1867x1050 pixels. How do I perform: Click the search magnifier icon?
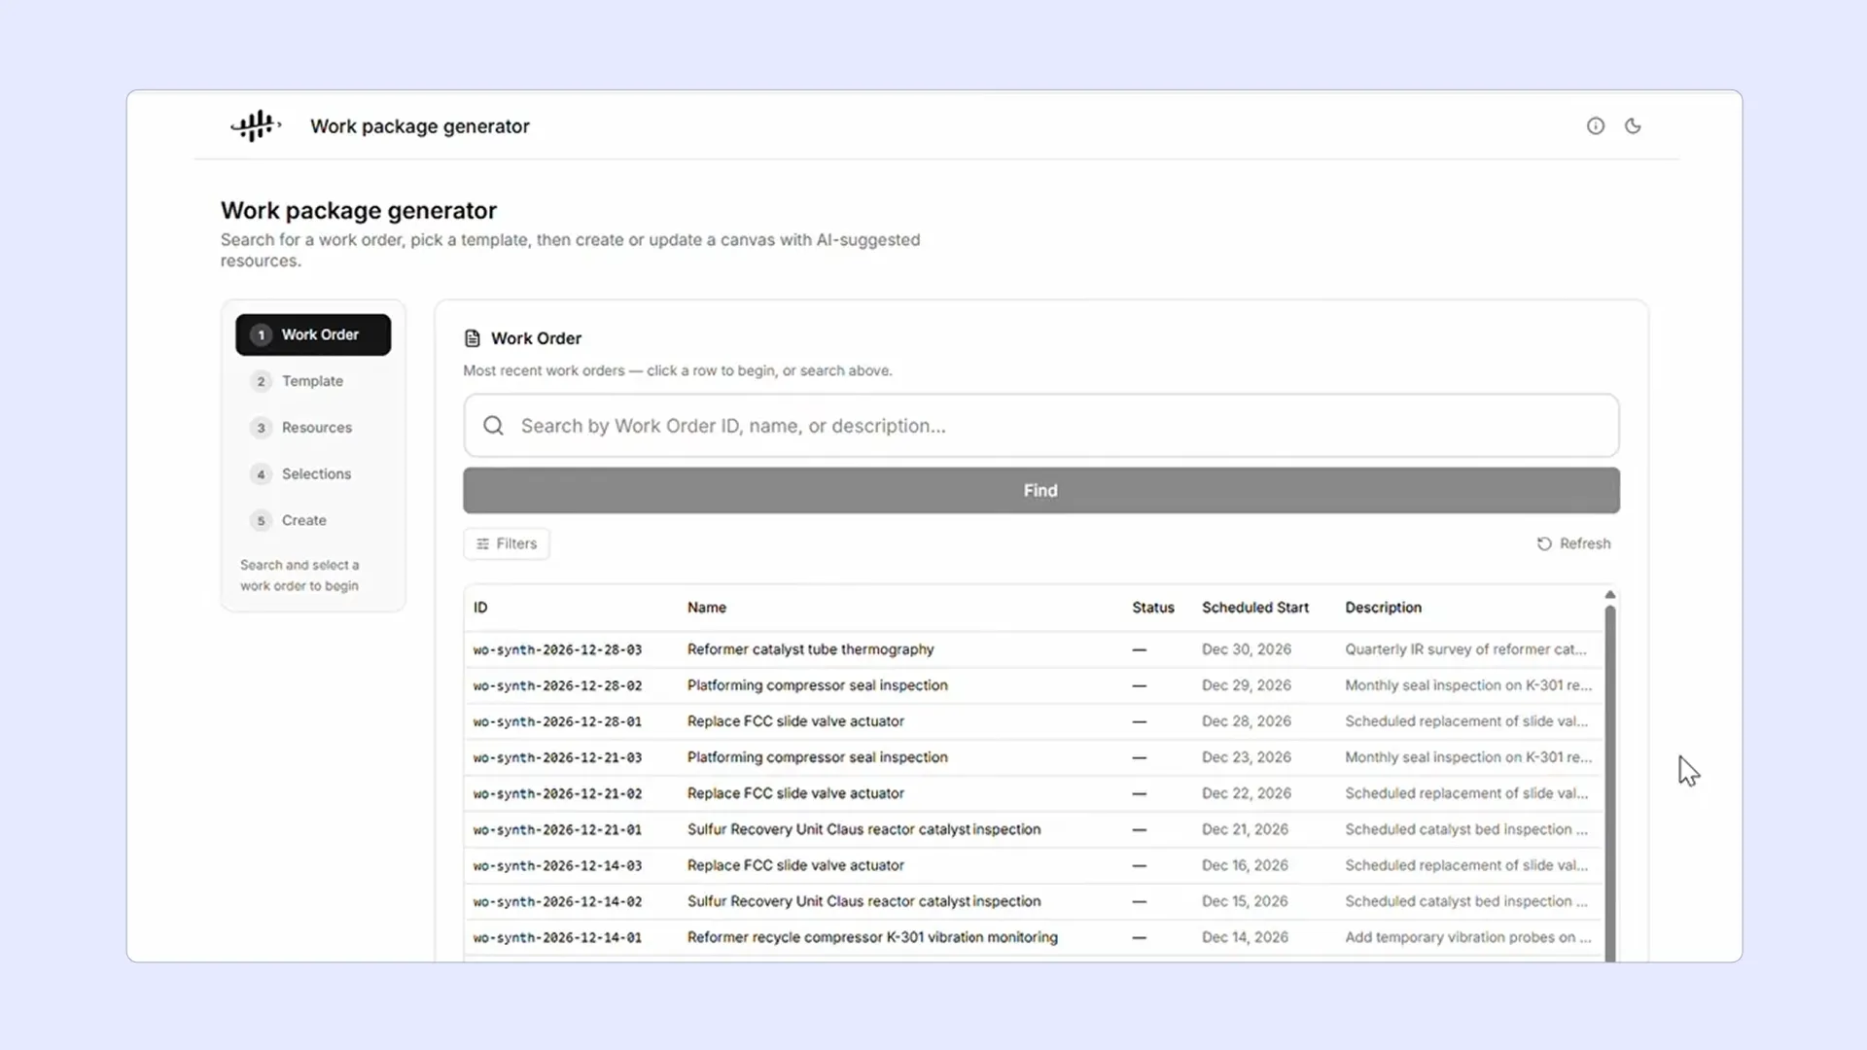coord(494,426)
